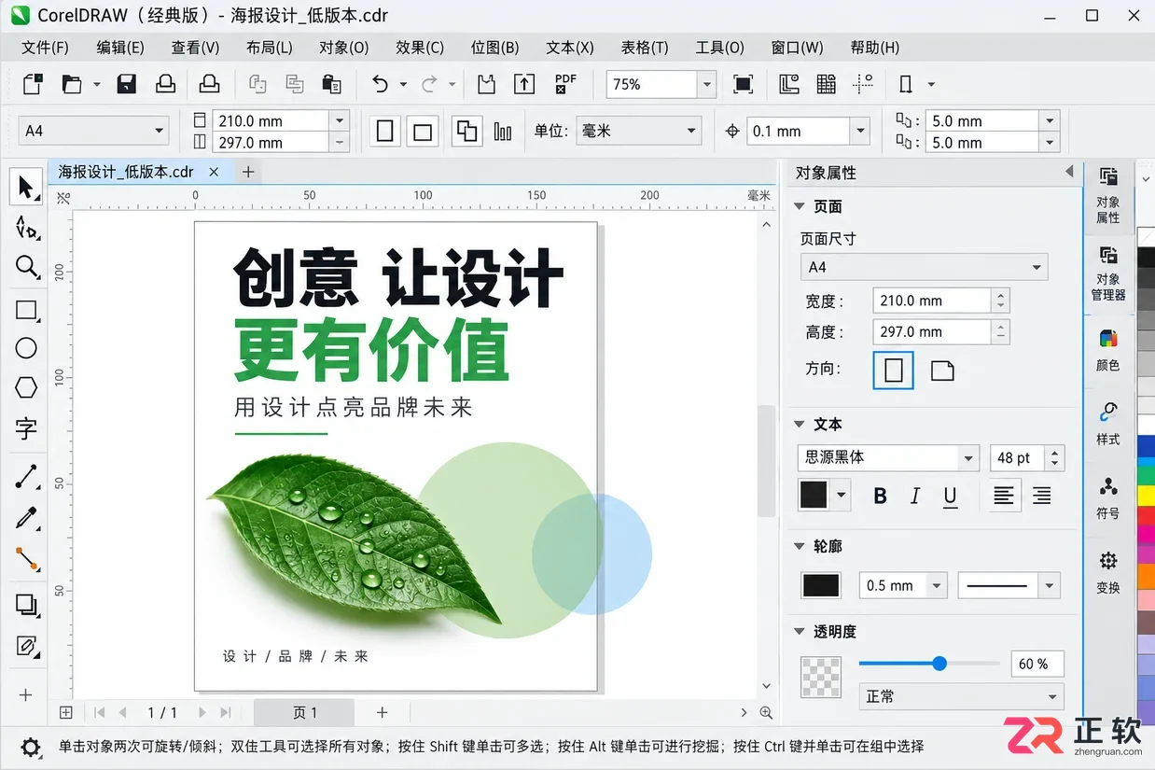
Task: Open the 符号 docker tab
Action: 1108,497
